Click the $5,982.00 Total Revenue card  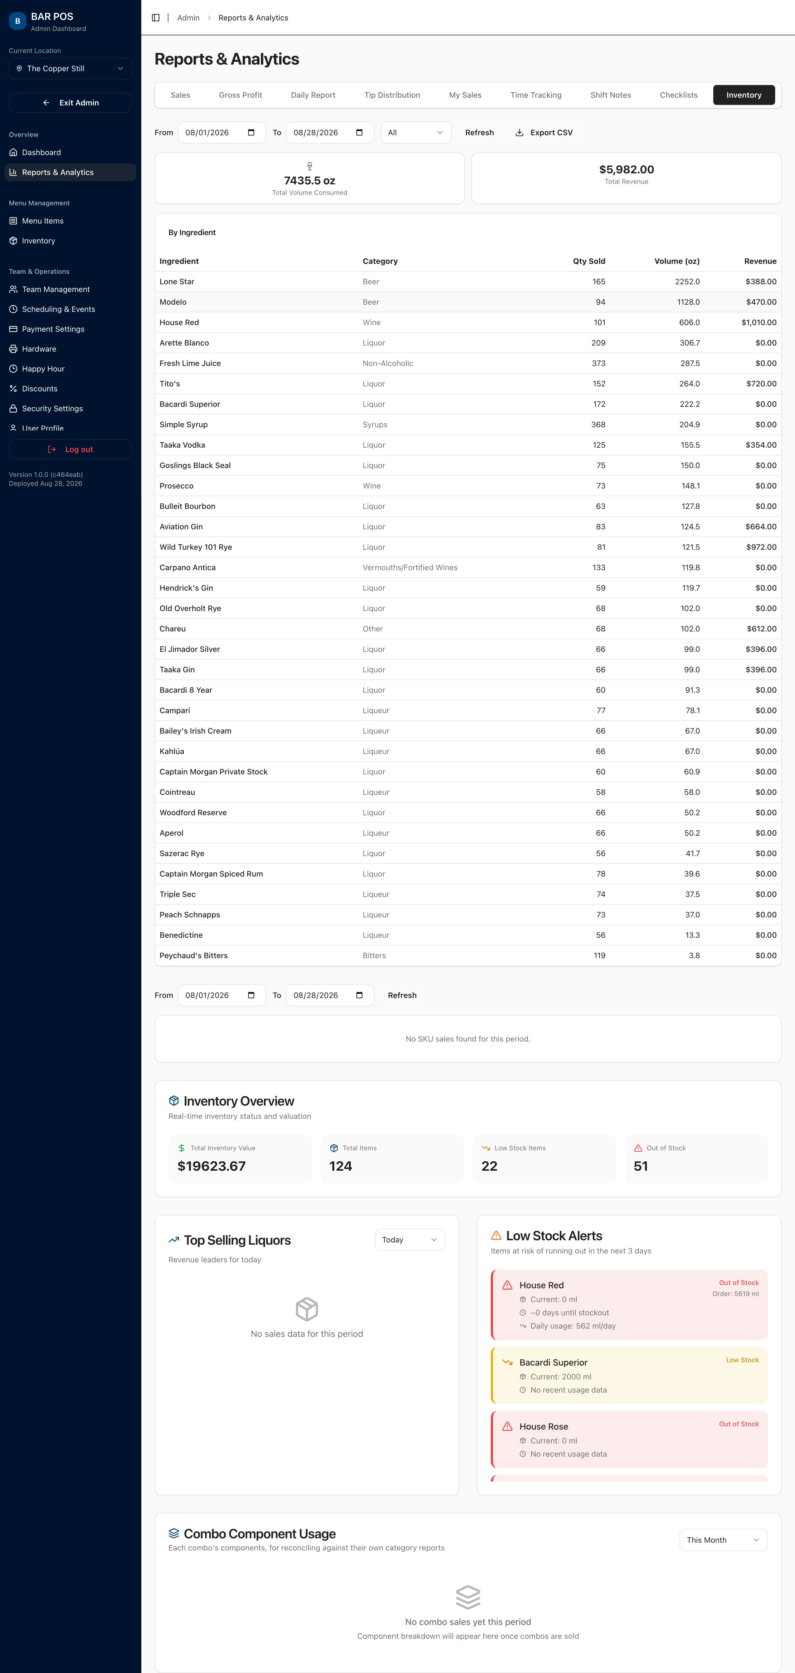click(626, 178)
